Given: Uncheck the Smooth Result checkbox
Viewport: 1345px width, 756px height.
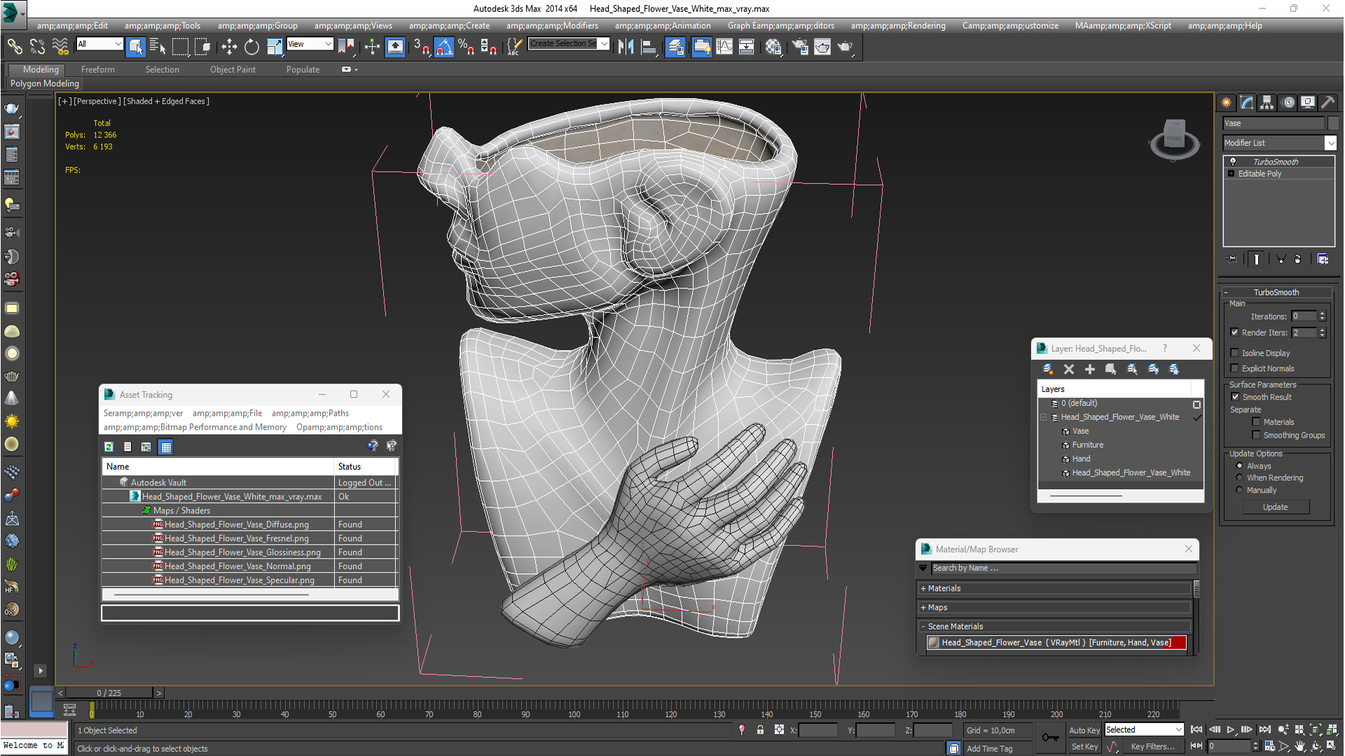Looking at the screenshot, I should coord(1236,397).
